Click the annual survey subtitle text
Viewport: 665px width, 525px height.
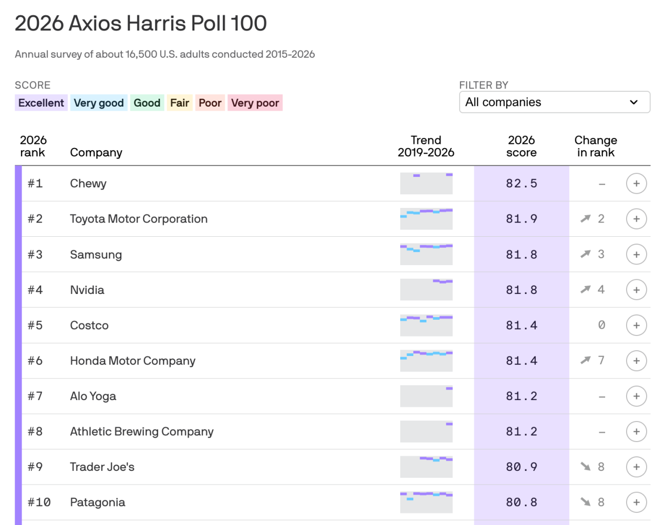click(165, 55)
